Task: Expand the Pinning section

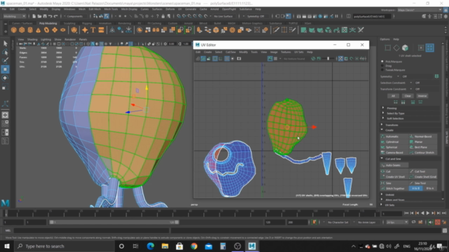Action: 410,108
